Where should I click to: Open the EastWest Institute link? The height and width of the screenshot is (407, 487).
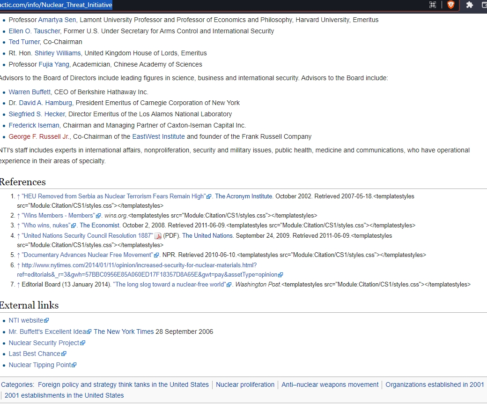pyautogui.click(x=158, y=136)
